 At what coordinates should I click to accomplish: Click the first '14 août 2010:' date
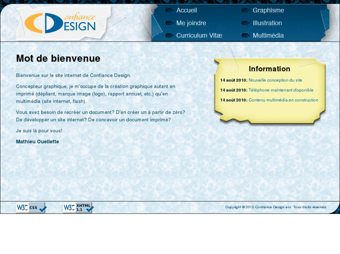pyautogui.click(x=233, y=80)
